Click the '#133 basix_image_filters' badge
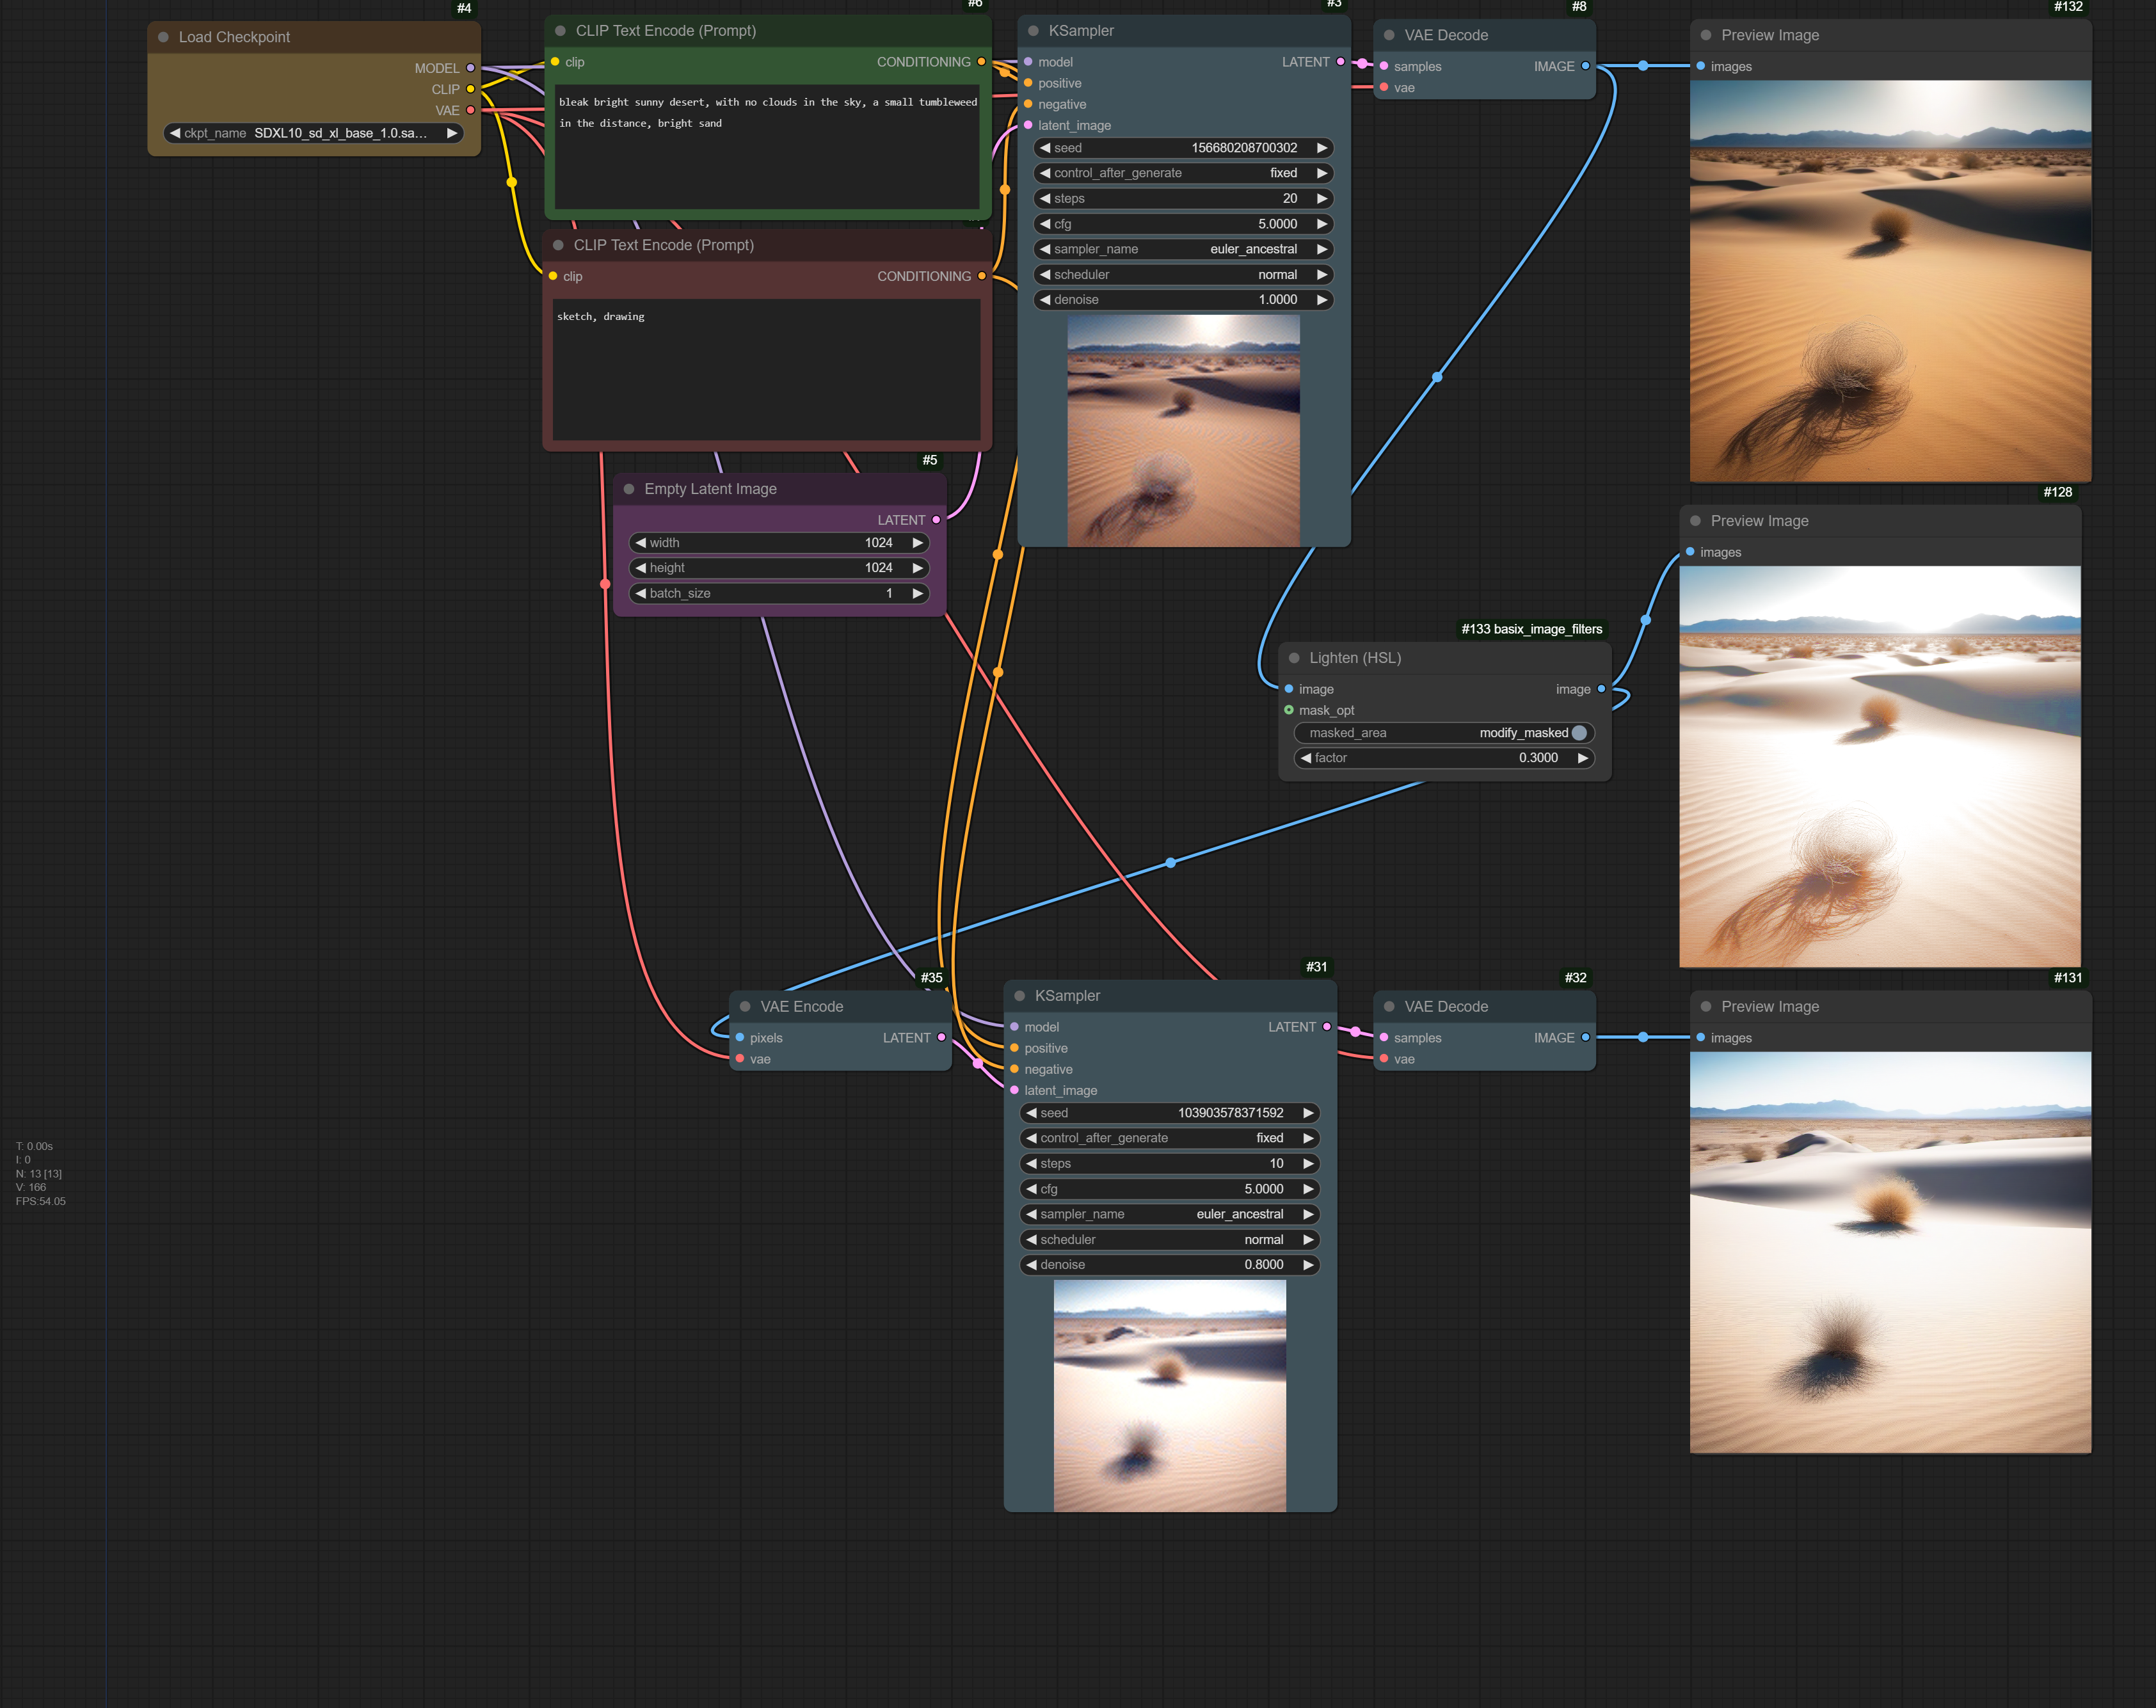The width and height of the screenshot is (2156, 1708). click(x=1531, y=629)
